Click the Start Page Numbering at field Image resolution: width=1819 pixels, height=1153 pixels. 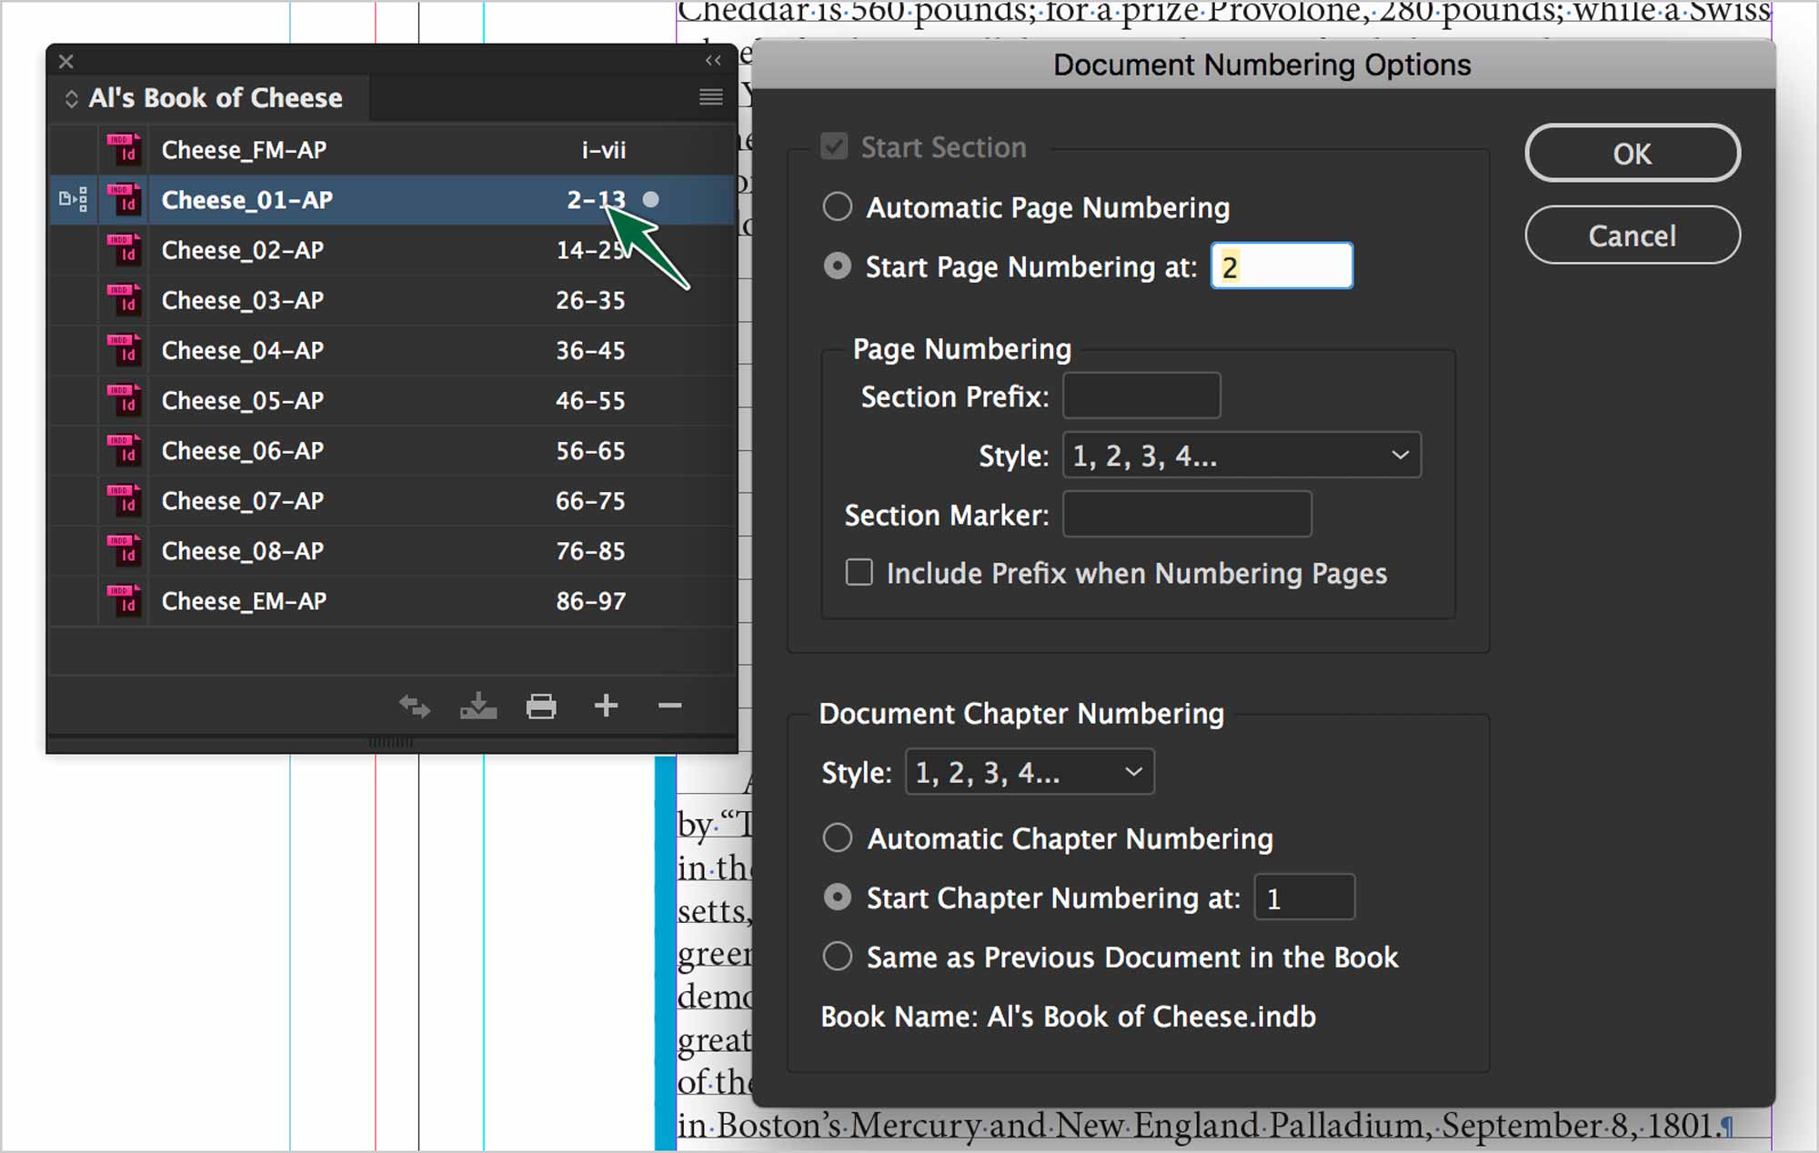coord(1281,266)
